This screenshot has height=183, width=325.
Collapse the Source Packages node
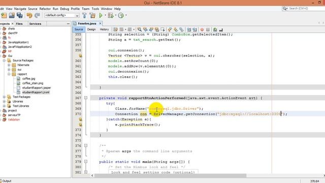[4, 60]
